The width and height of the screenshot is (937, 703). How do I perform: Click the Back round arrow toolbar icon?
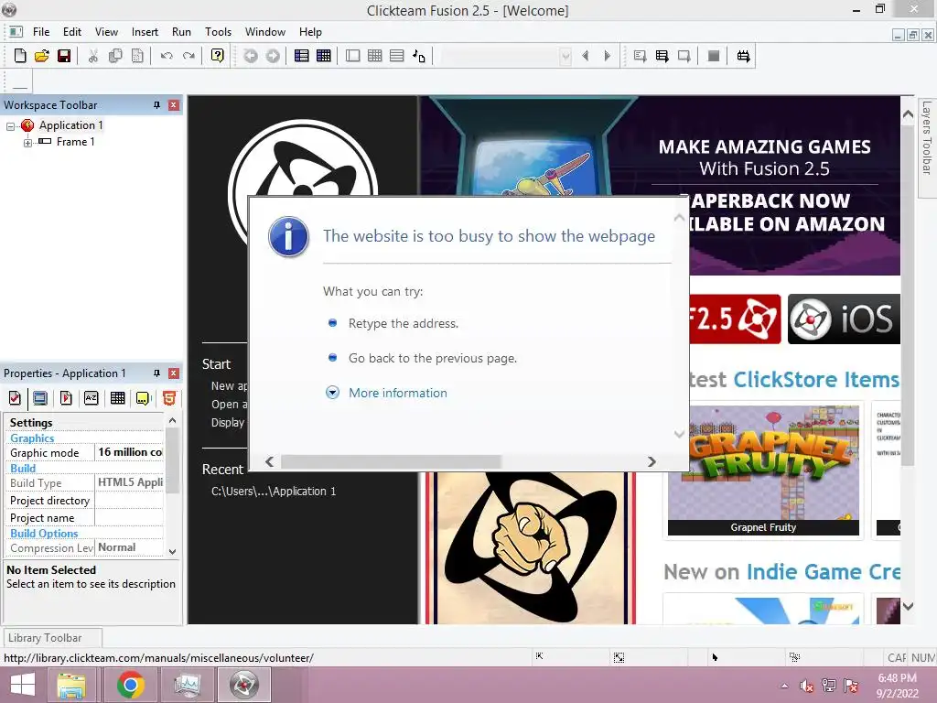click(251, 56)
